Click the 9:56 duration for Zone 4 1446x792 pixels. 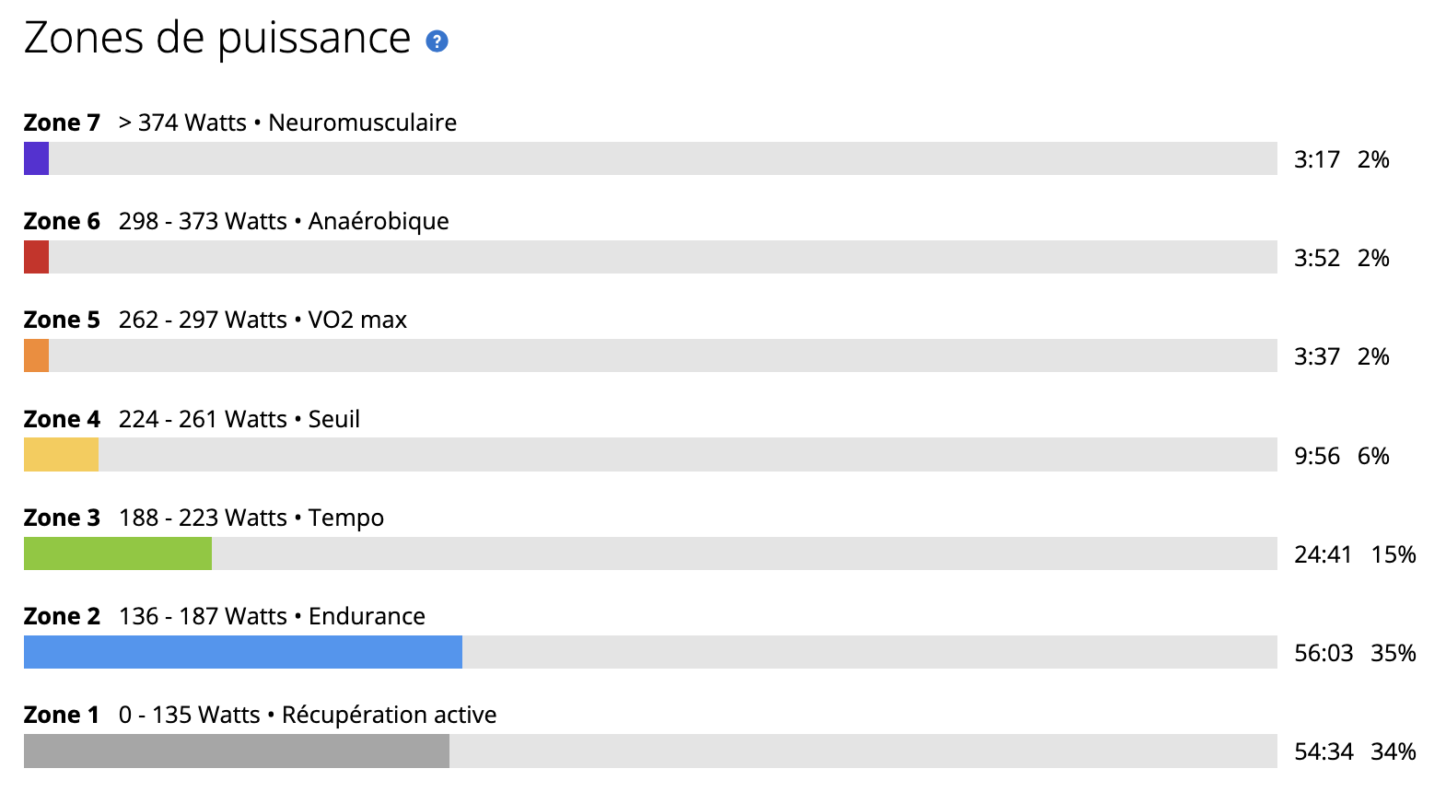click(x=1317, y=456)
